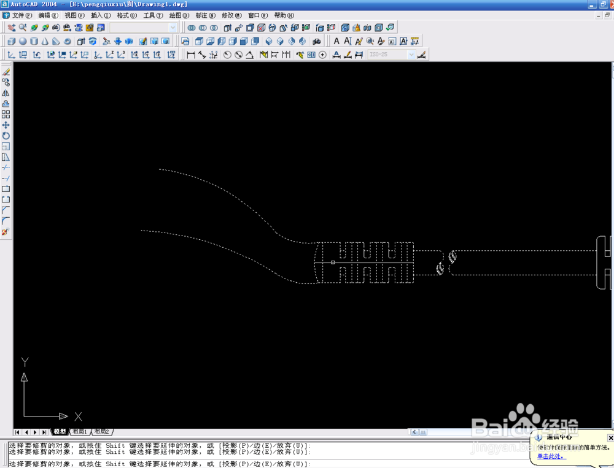Select the Erase tool in Modify toolbar
Screen dimensions: 614x468
pos(6,72)
